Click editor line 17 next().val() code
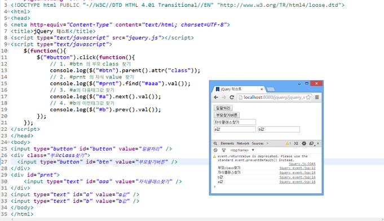 (105, 96)
